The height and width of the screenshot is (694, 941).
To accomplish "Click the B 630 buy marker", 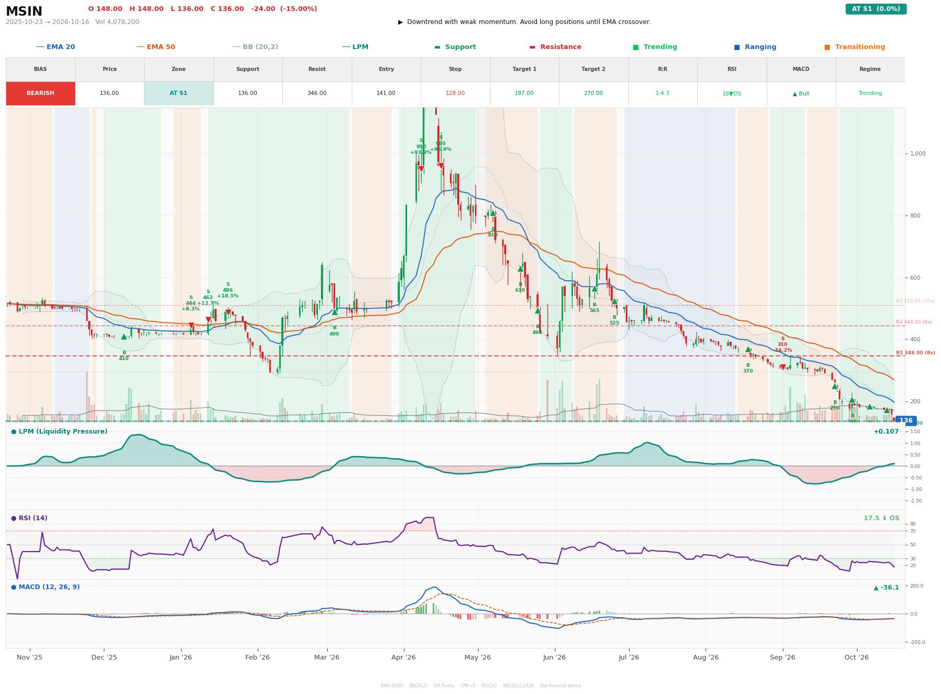I will (520, 269).
